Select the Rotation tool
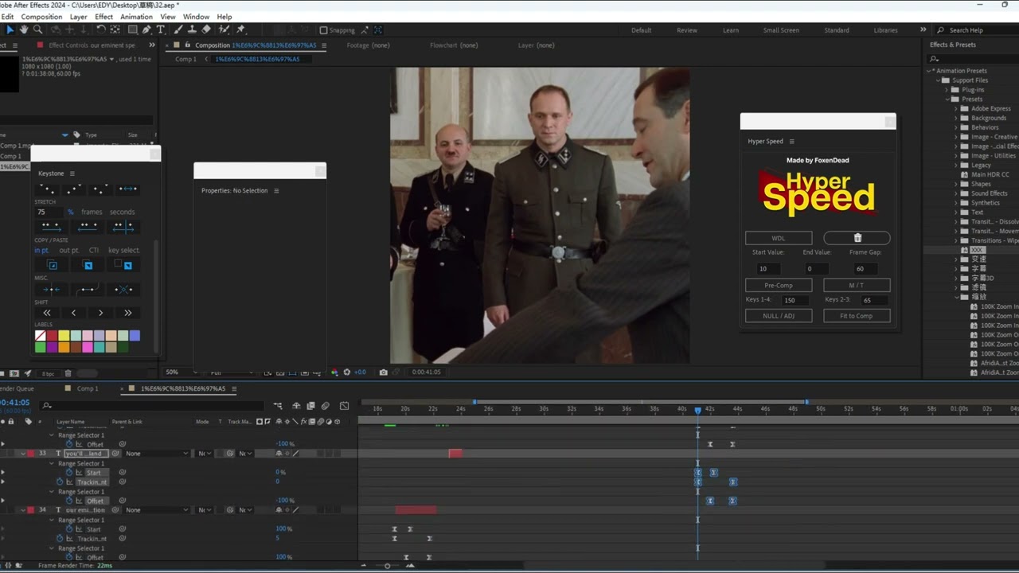This screenshot has width=1019, height=573. point(101,29)
